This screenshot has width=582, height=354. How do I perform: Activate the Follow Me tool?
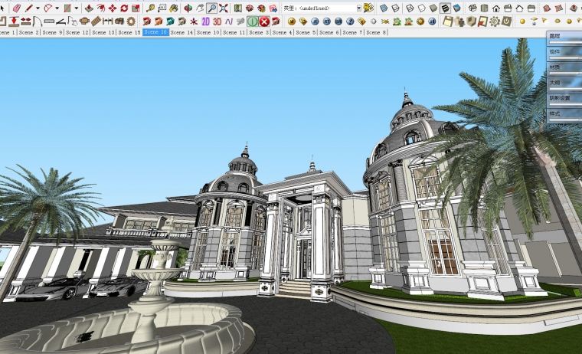(101, 8)
